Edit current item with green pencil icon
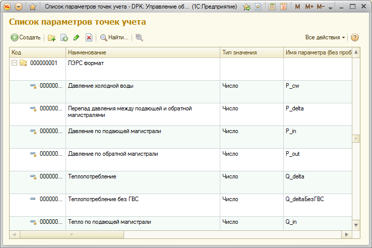The height and width of the screenshot is (248, 372). point(77,37)
